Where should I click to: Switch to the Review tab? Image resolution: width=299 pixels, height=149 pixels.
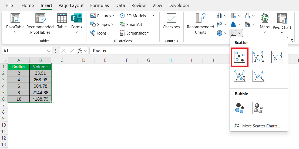139,5
